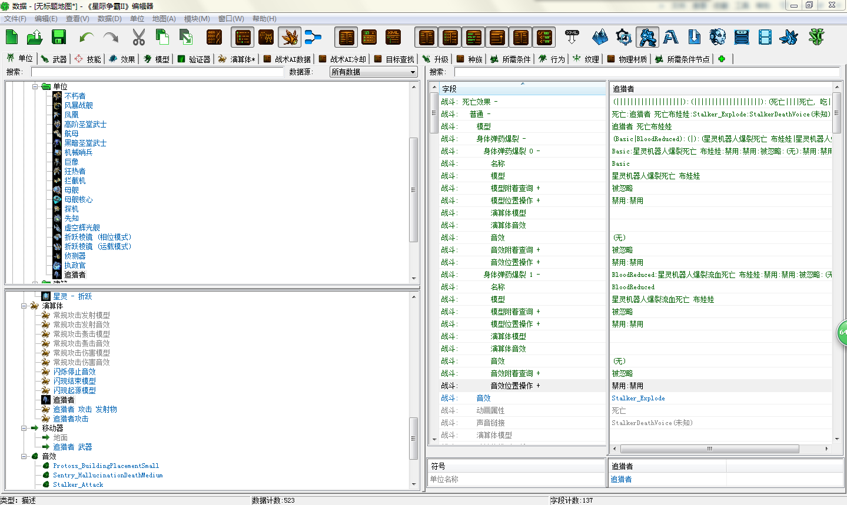
Task: Open a file with the green folder icon
Action: [x=35, y=38]
